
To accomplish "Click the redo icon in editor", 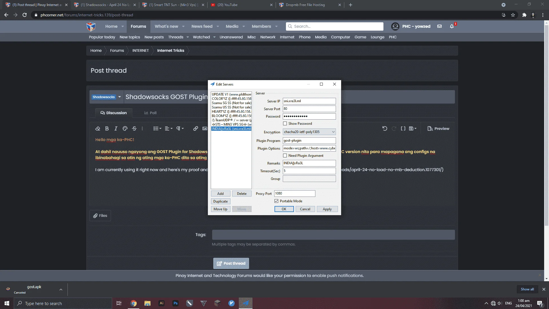I will pos(394,129).
